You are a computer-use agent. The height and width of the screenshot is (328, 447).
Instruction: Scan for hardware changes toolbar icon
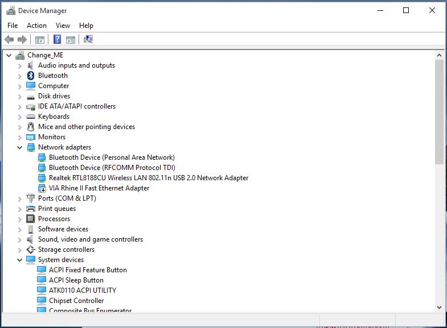click(88, 39)
